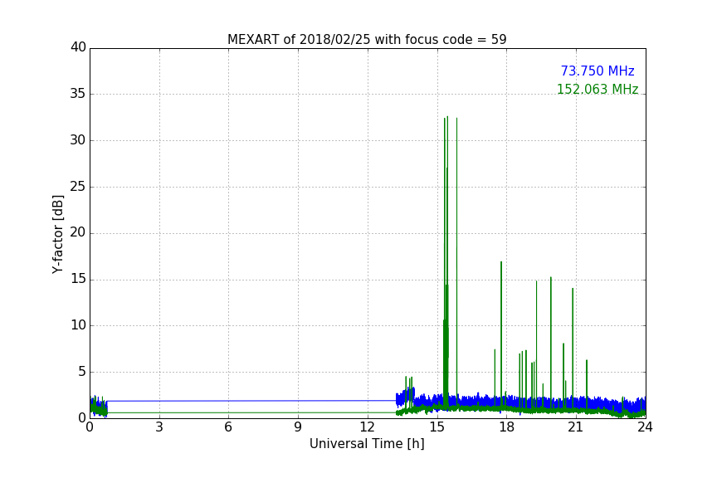Click the flat blue line segment between hours 3 and 12

tap(251, 401)
